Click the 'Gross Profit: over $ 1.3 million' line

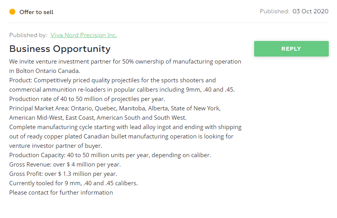click(63, 174)
